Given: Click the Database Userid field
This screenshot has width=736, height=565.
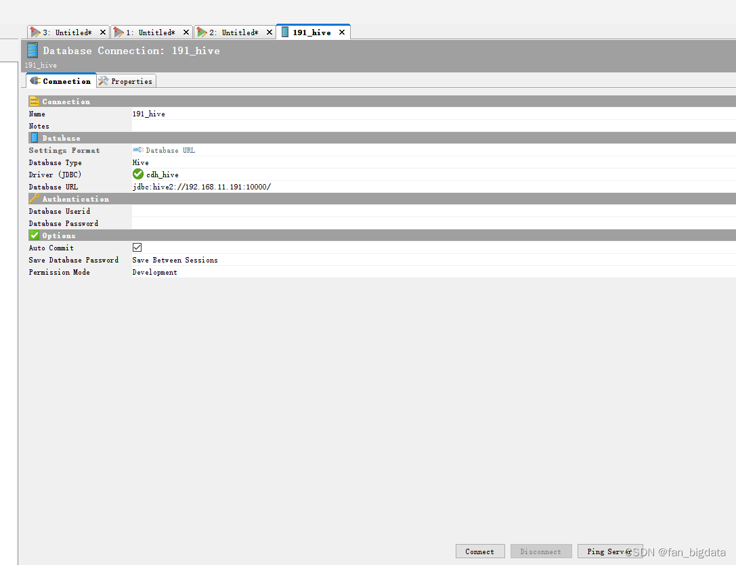Looking at the screenshot, I should pos(434,211).
